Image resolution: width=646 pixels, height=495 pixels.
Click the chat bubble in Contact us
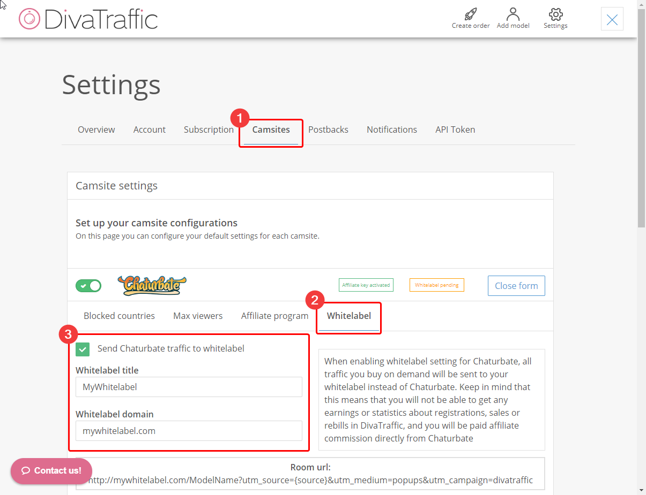pyautogui.click(x=25, y=471)
